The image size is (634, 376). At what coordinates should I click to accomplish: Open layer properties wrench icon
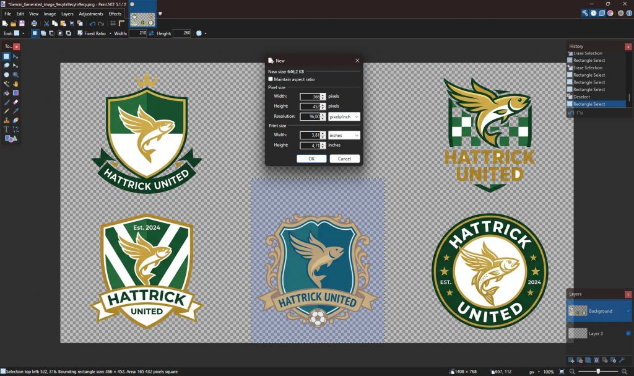tap(622, 360)
